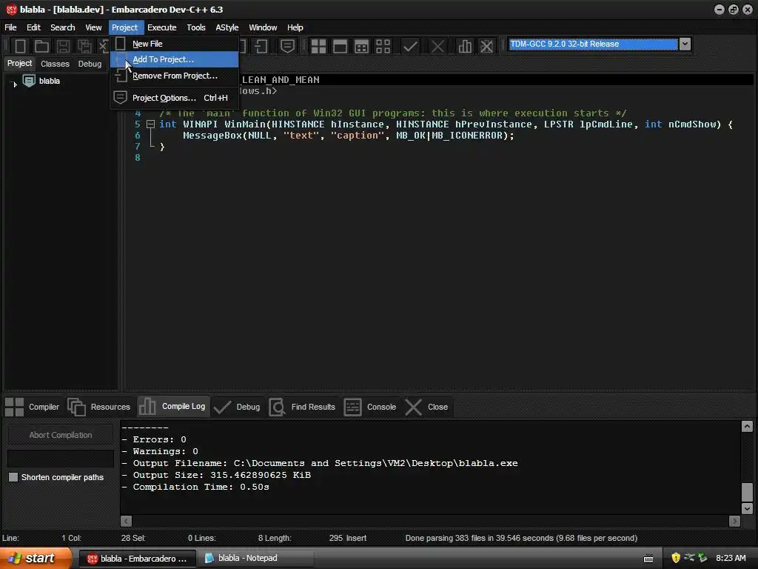Image resolution: width=758 pixels, height=569 pixels.
Task: Click the blabla project icon in tree
Action: pos(29,81)
